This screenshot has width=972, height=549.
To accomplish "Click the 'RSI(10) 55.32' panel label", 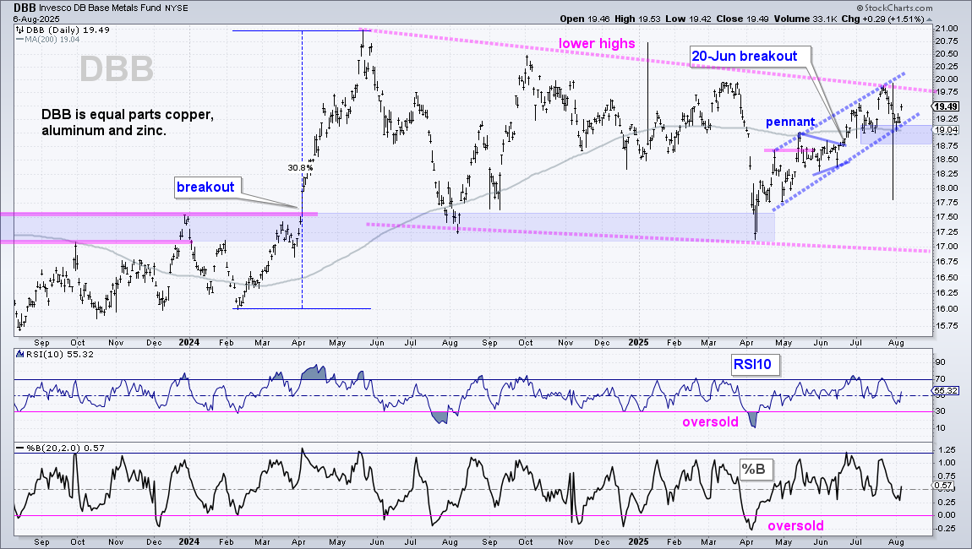I will tap(56, 355).
